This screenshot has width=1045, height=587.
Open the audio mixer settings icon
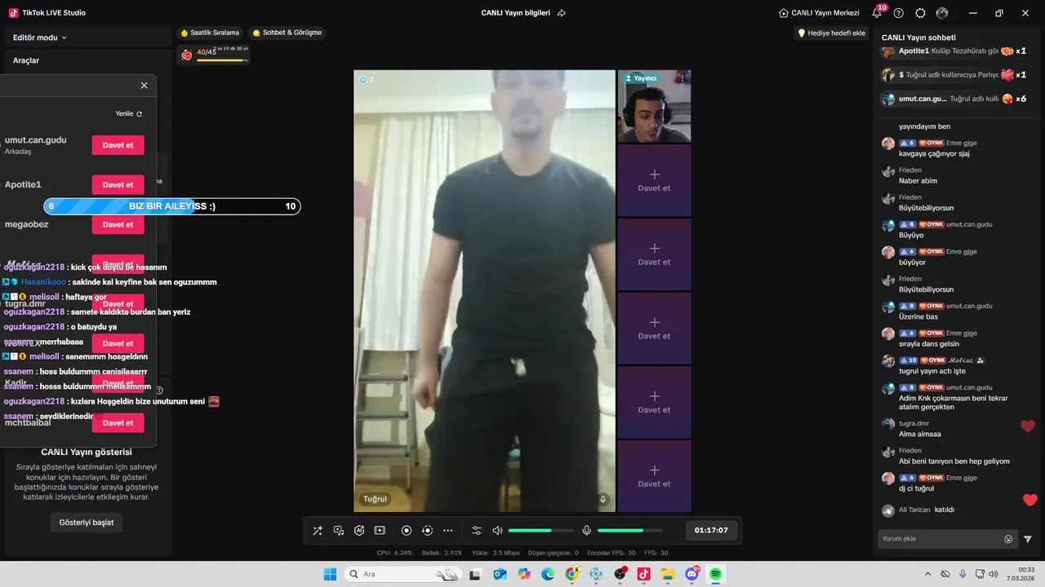click(477, 530)
